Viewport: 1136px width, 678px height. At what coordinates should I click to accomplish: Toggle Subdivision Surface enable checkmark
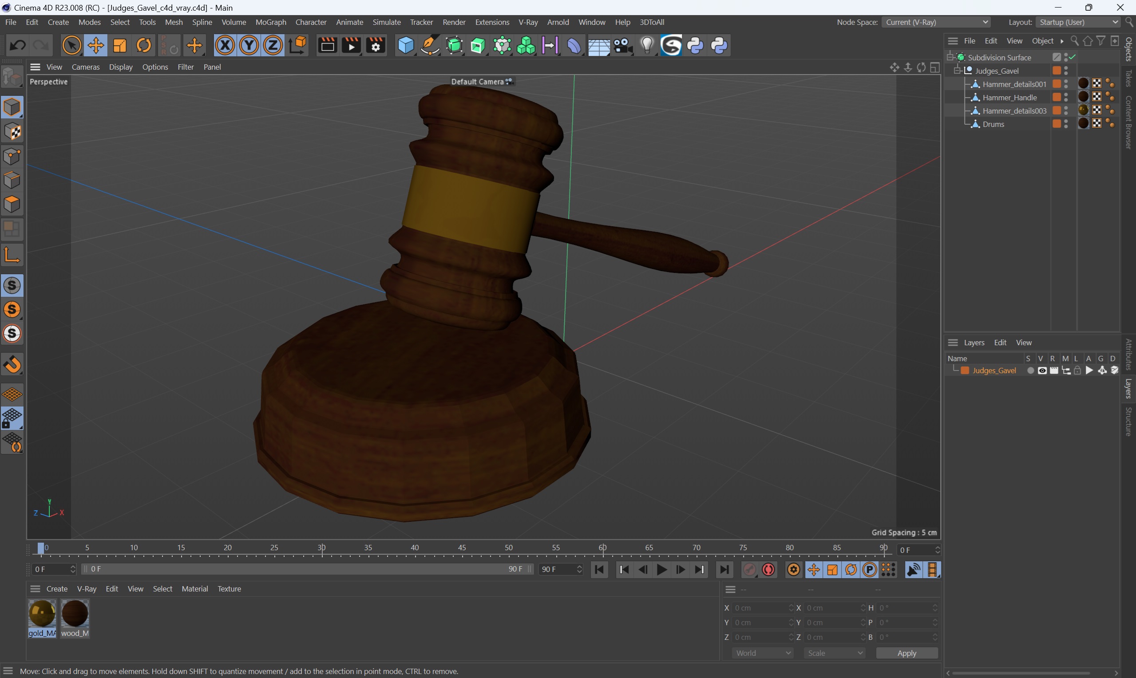point(1072,57)
